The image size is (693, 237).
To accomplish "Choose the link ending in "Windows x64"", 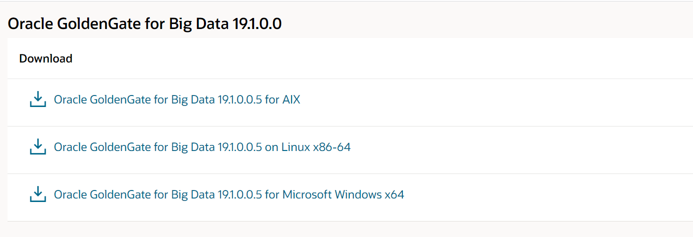I will [228, 194].
